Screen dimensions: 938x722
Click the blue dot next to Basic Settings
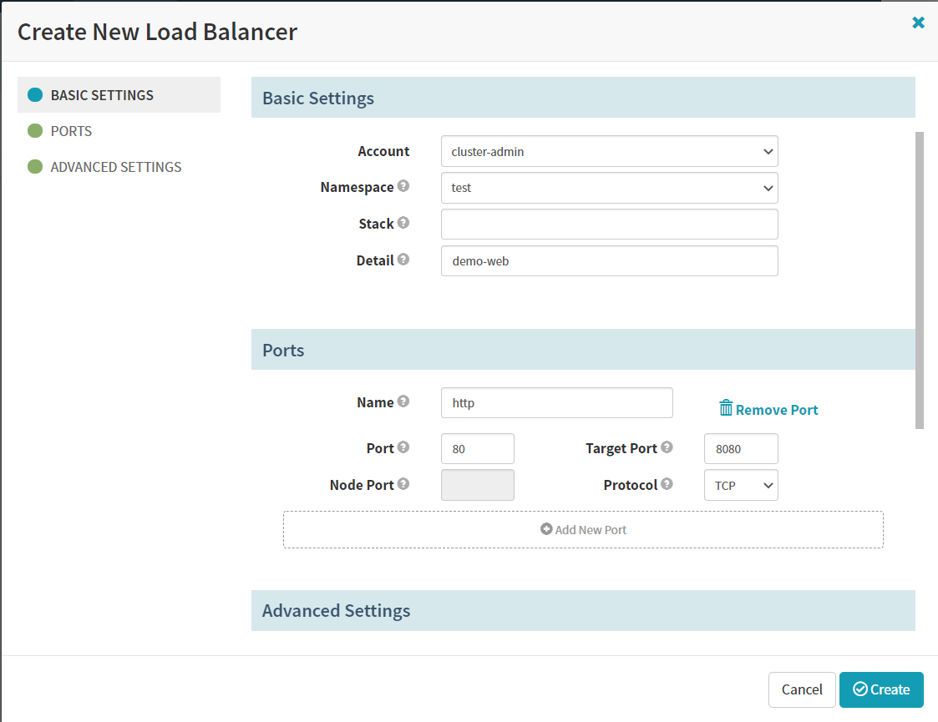35,94
